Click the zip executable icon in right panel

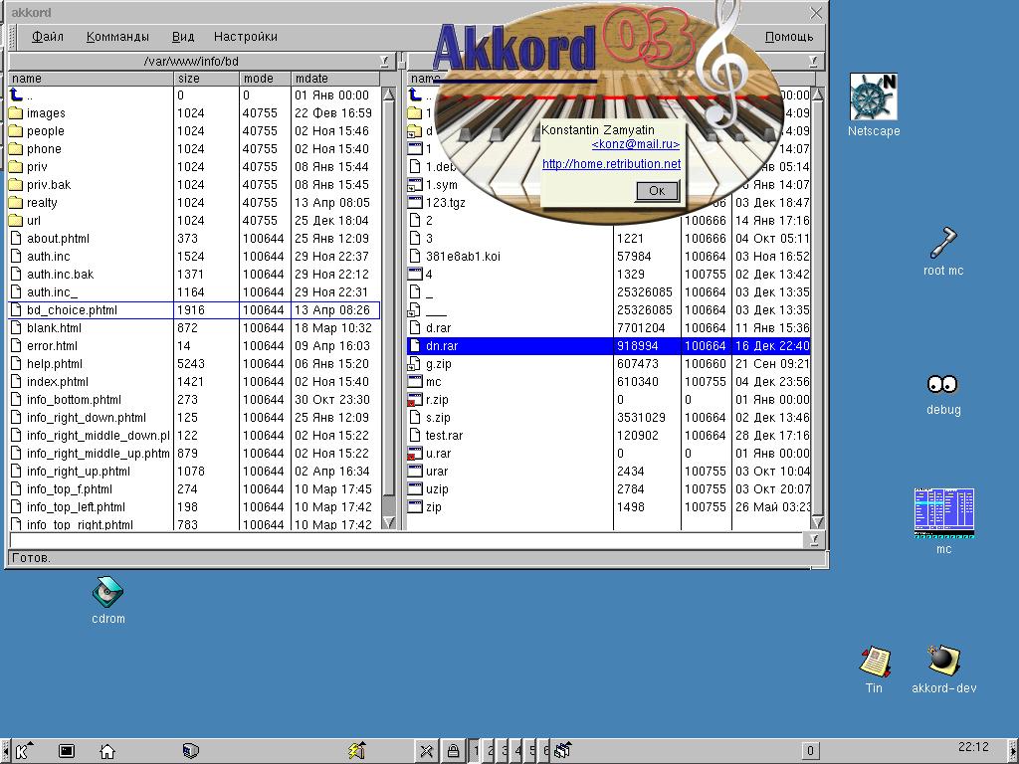pos(415,506)
